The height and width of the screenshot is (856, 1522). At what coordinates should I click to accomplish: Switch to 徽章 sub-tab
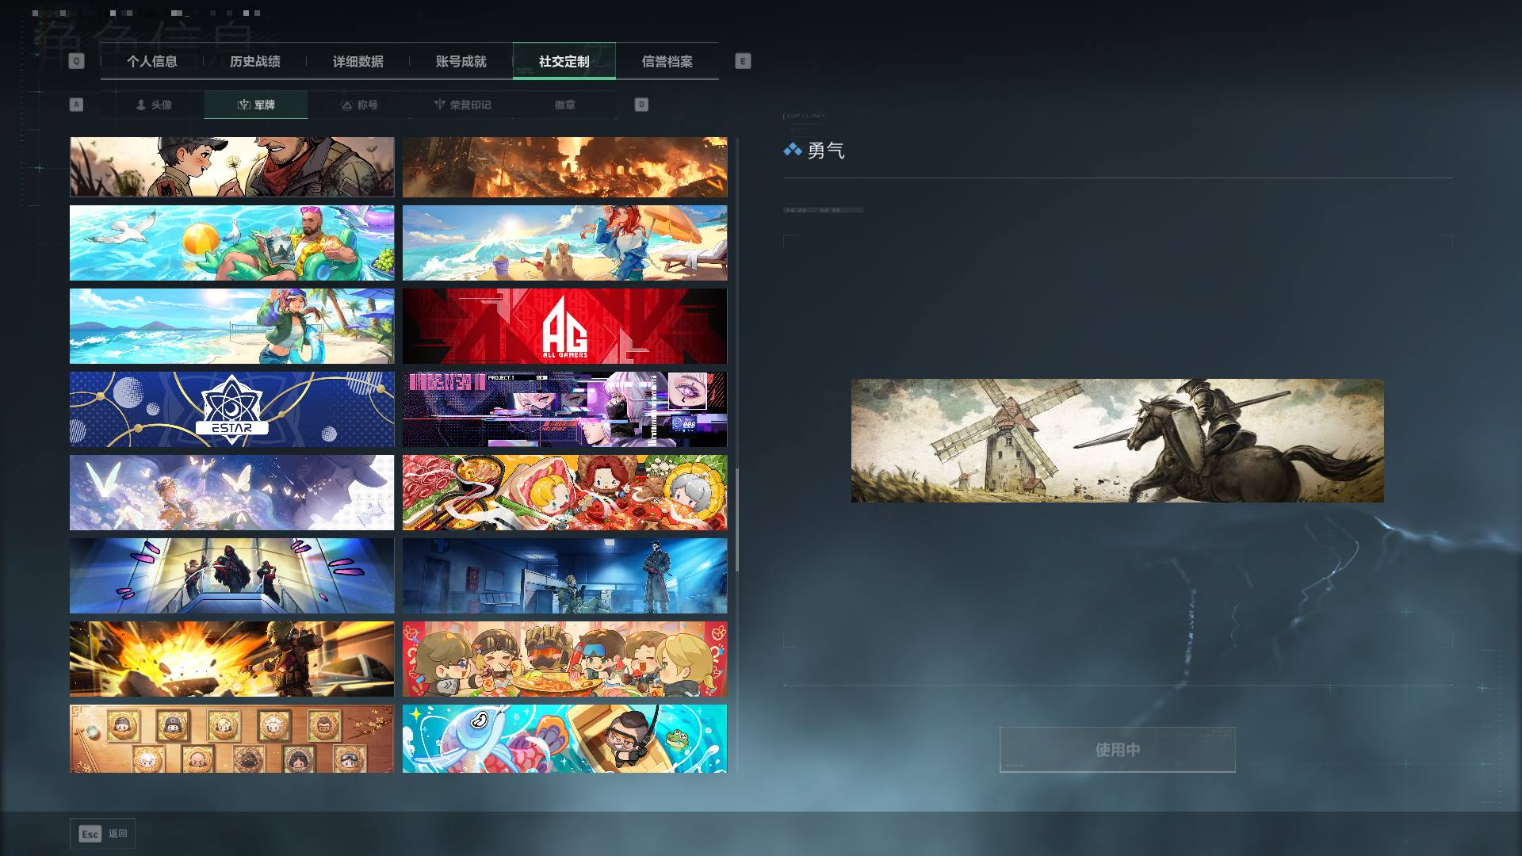[565, 105]
